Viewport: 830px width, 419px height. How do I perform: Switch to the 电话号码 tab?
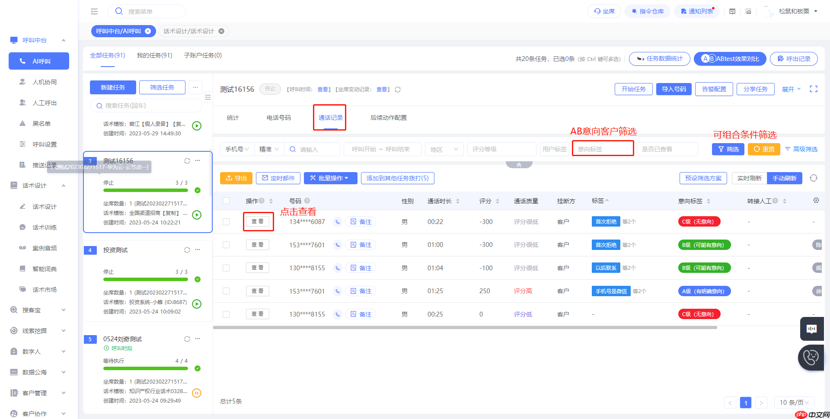click(x=279, y=118)
